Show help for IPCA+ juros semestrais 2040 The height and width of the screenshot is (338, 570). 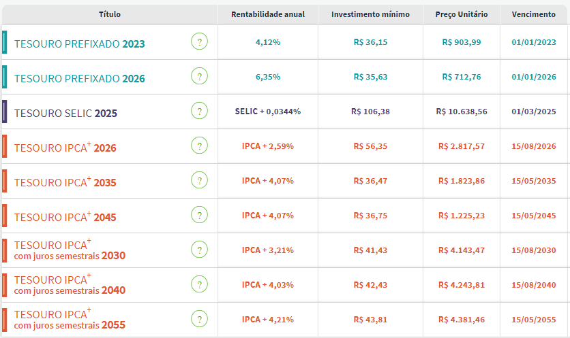[x=199, y=284]
